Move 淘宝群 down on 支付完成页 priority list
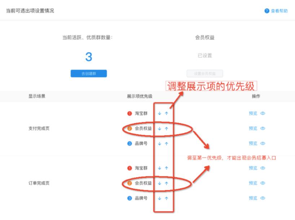The image size is (295, 220). (x=160, y=113)
